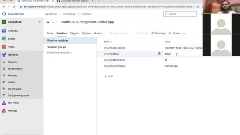The width and height of the screenshot is (240, 135).
Task: Open Releases in the sidebar
Action: coord(12,75)
